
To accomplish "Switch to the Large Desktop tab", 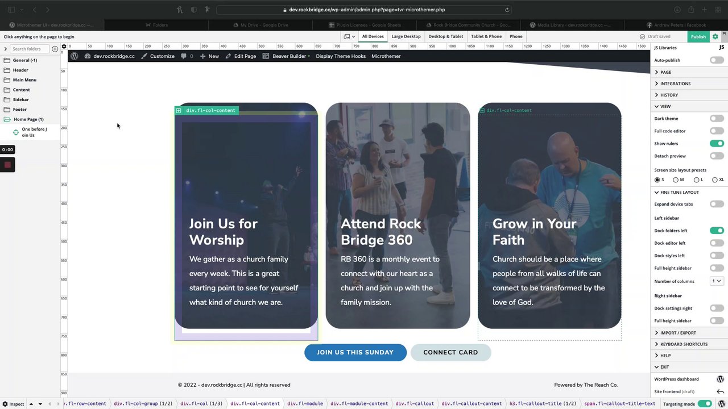I will coord(406,36).
